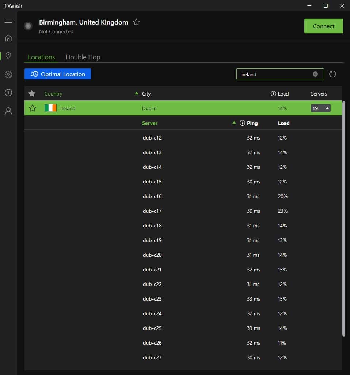Select server dub-c14
Viewport: 350px width, 375px height.
coord(183,167)
